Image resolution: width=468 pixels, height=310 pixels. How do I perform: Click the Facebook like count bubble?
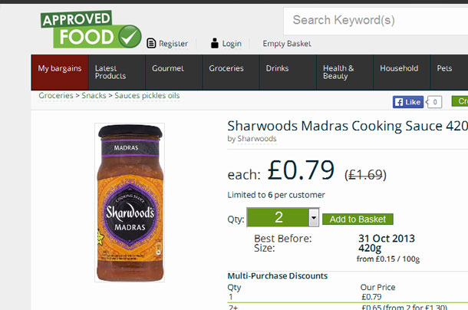point(434,102)
